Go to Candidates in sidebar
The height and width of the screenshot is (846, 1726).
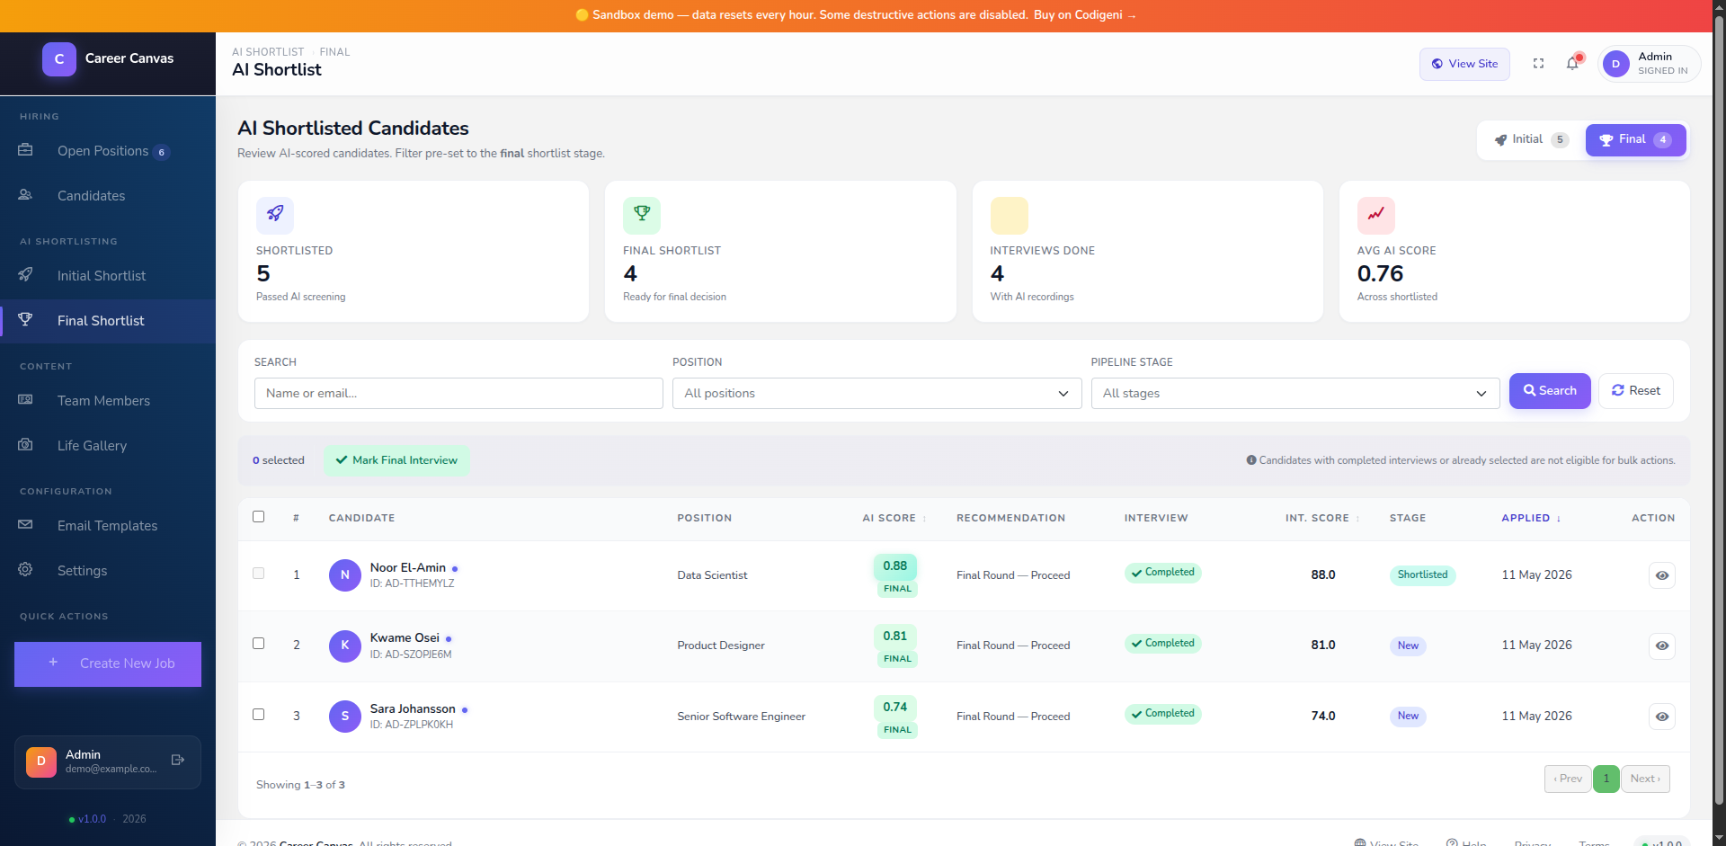108,196
